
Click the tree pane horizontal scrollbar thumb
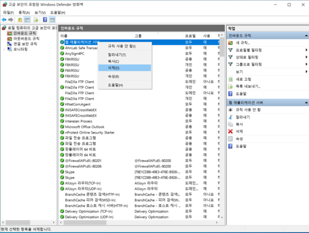[18, 222]
